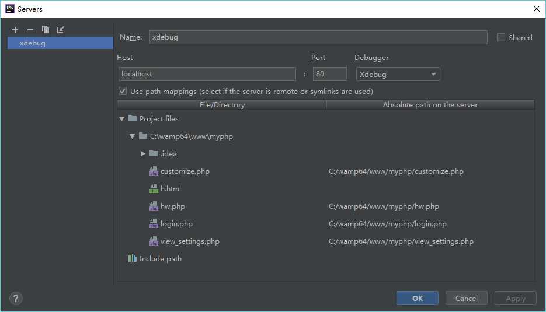Viewport: 546px width, 312px height.
Task: Click the login.php file icon
Action: (154, 223)
